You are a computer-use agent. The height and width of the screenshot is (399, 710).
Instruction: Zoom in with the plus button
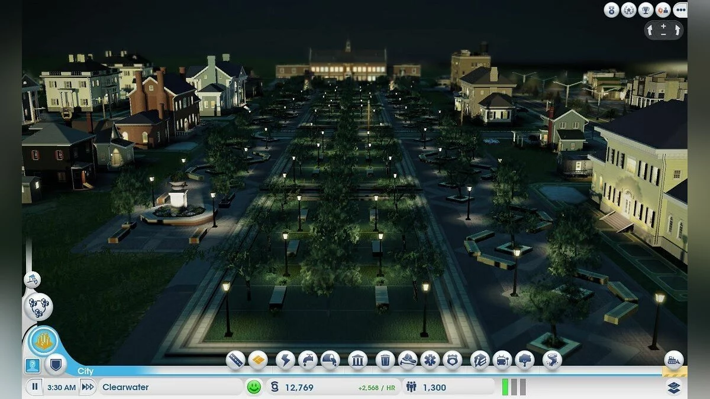click(663, 26)
